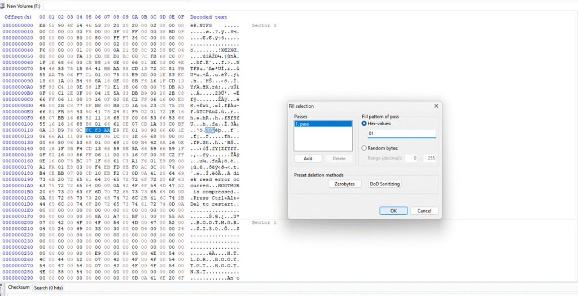Click the Zerobytes preset button

(344, 184)
